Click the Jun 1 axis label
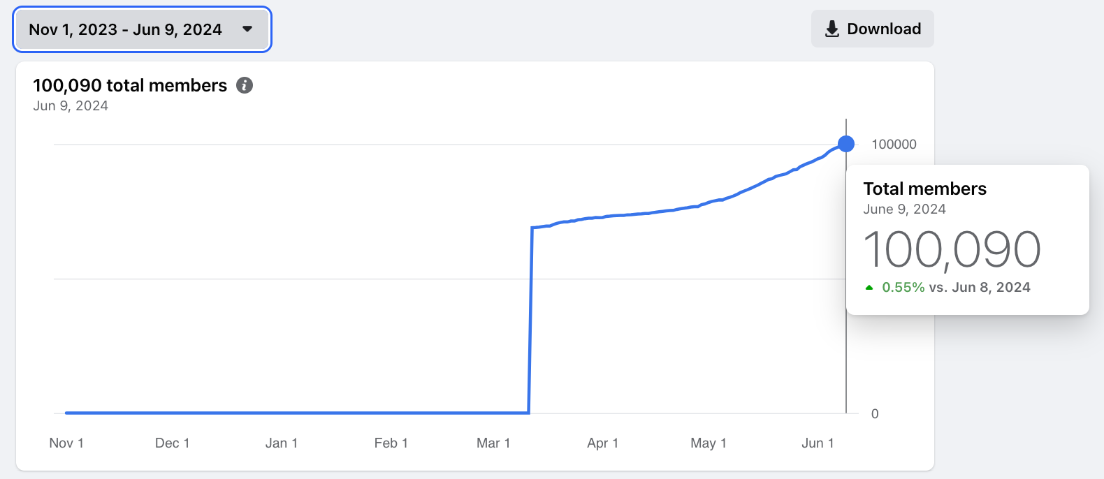 click(x=818, y=443)
